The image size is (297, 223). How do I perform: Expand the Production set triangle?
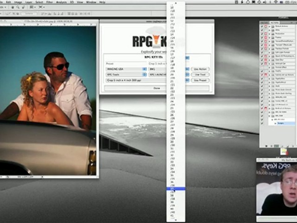point(269,34)
